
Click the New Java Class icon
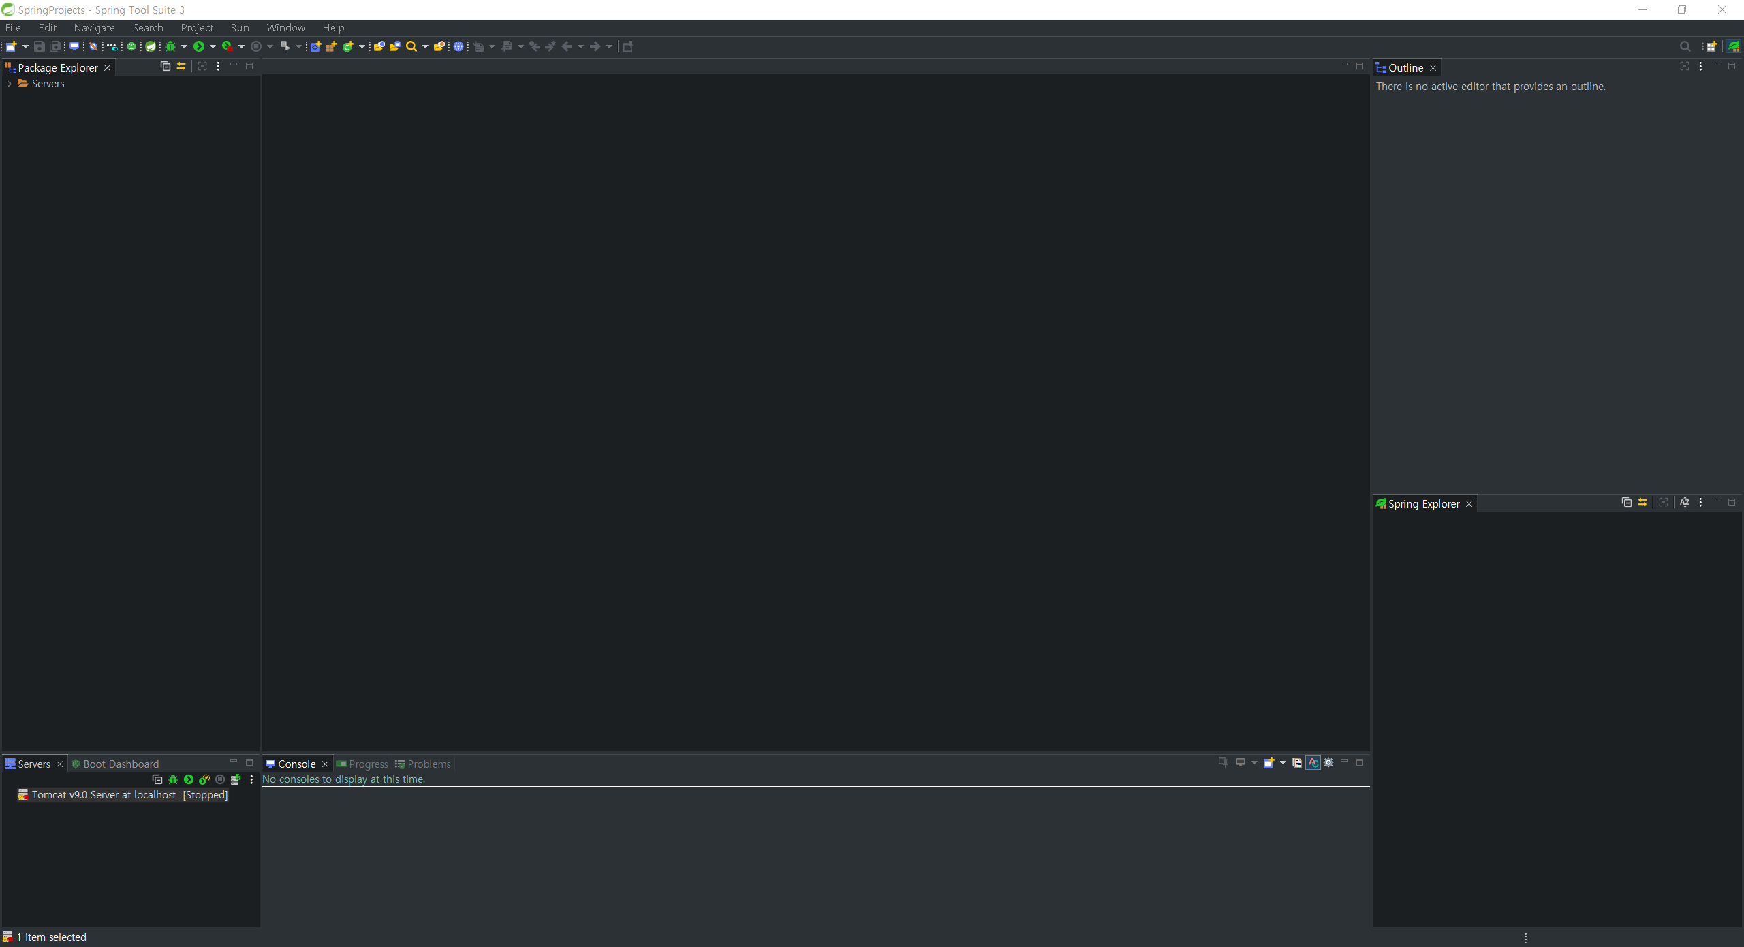click(x=348, y=46)
